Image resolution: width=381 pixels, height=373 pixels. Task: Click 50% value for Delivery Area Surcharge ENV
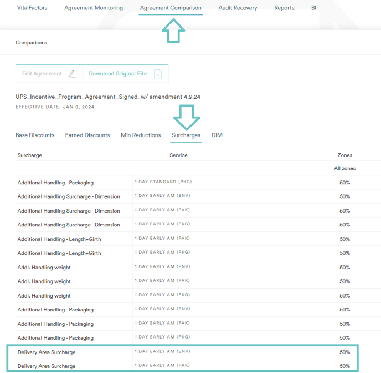[x=344, y=352]
